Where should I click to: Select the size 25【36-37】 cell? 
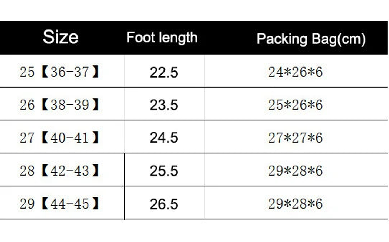[59, 72]
